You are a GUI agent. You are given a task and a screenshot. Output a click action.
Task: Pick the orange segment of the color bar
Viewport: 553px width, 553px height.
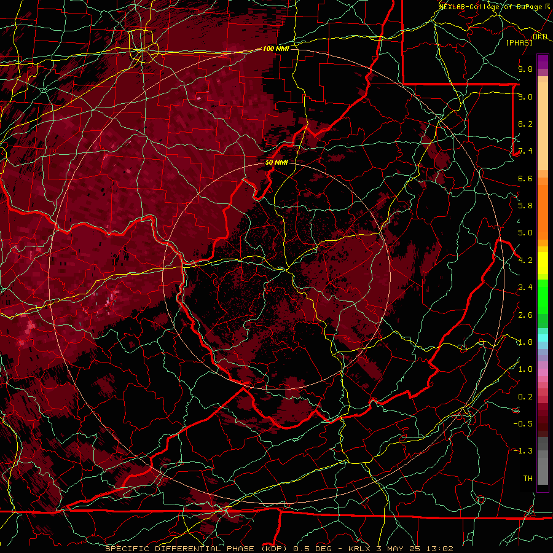pos(543,211)
